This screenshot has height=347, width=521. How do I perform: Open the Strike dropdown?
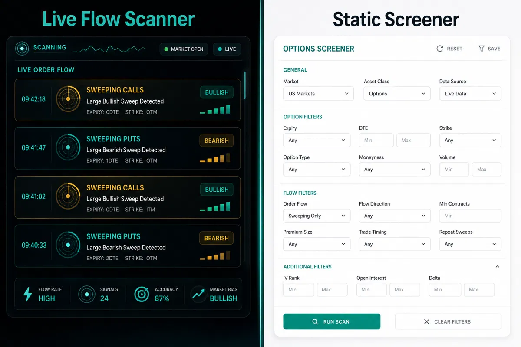coord(470,141)
